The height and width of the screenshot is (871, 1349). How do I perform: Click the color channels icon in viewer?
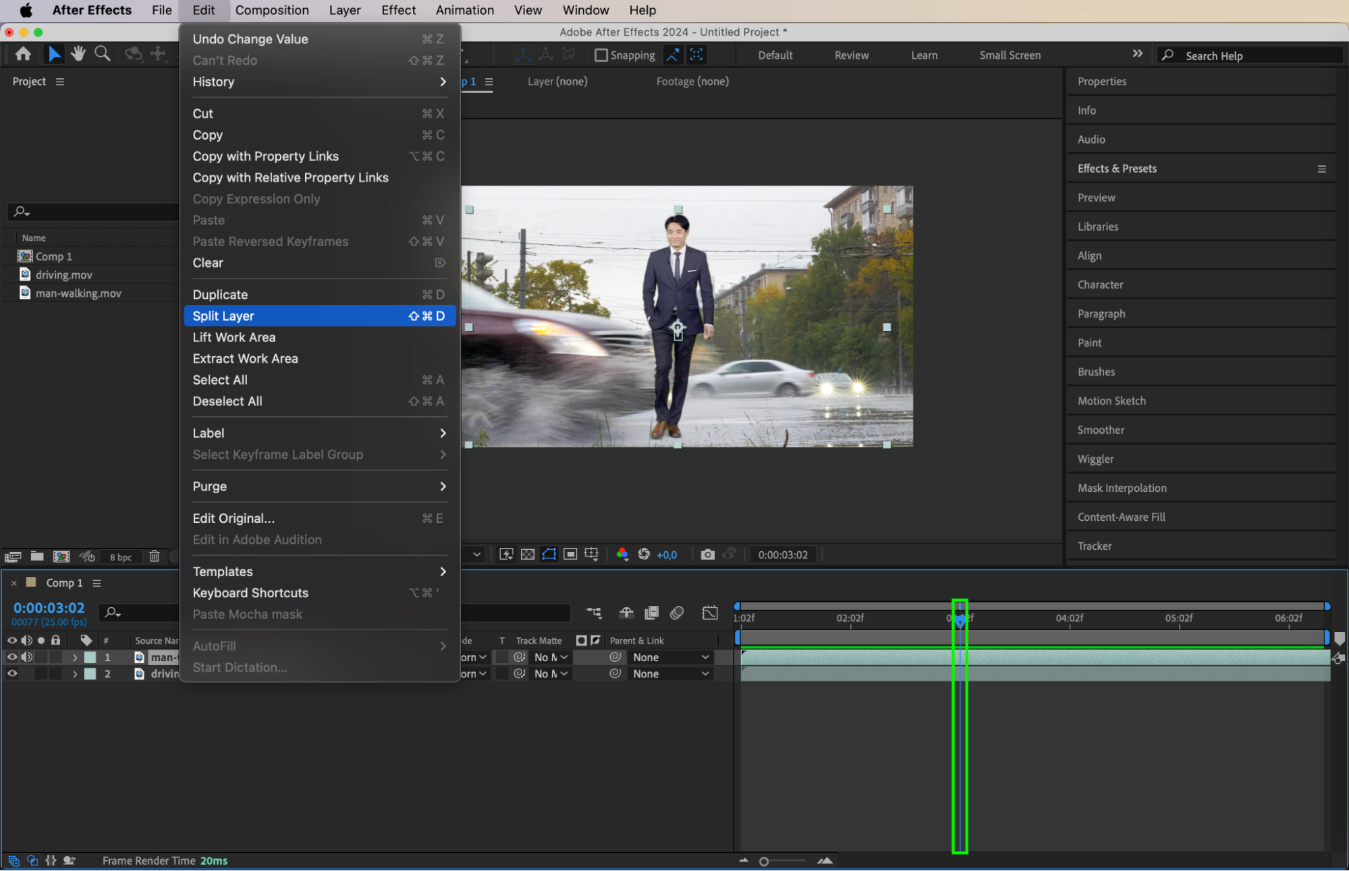click(x=622, y=555)
